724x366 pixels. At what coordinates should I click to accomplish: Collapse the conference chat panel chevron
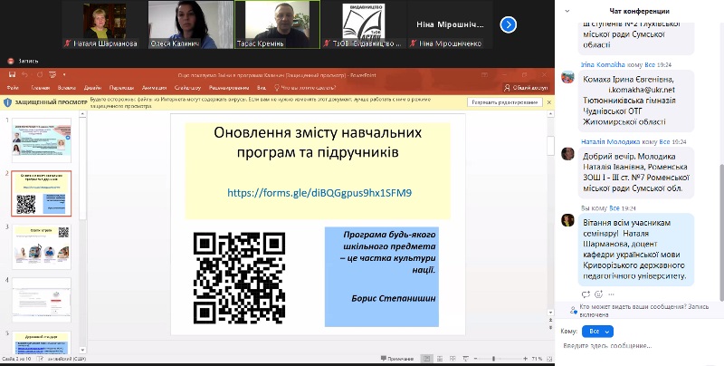click(567, 11)
